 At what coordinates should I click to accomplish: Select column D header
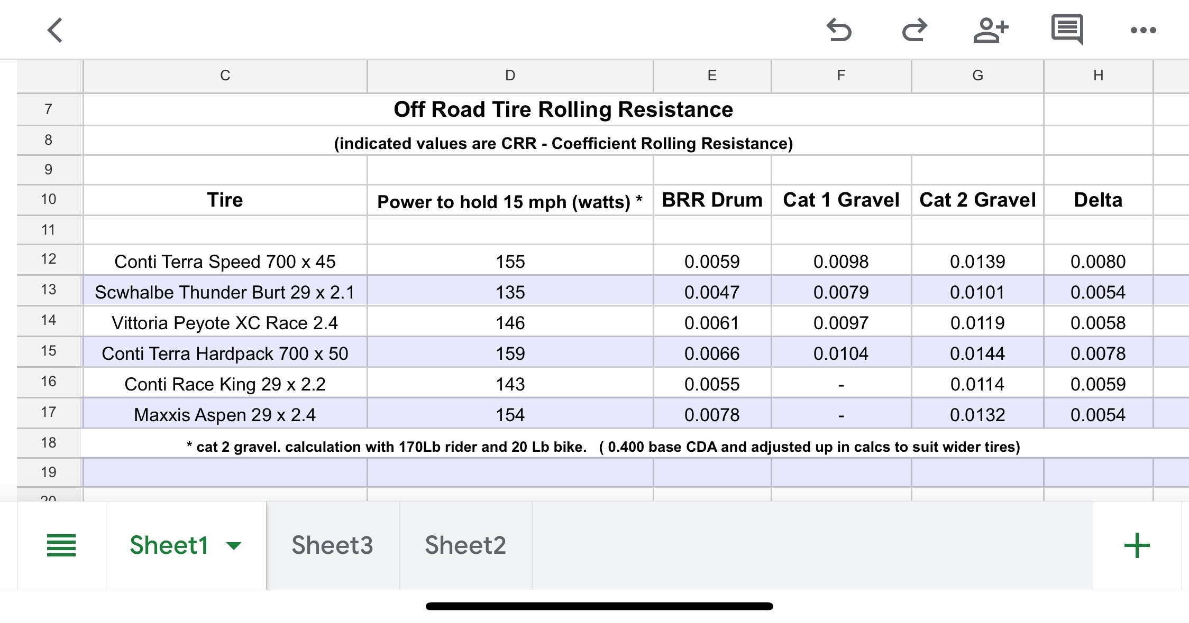click(x=510, y=76)
